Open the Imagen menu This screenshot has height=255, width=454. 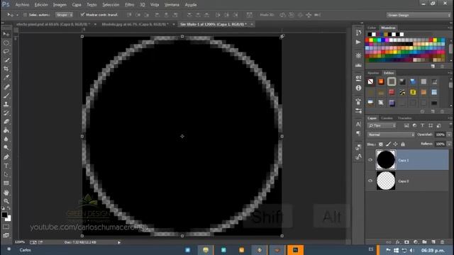60,5
